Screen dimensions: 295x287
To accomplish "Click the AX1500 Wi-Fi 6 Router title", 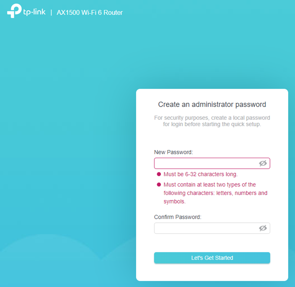I will click(x=90, y=13).
